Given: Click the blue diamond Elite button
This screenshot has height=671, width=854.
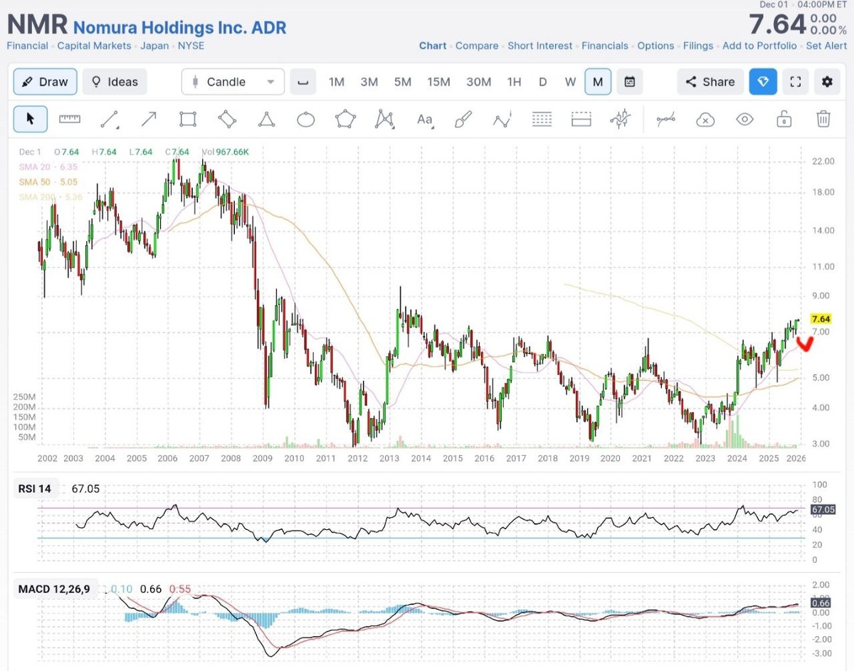Looking at the screenshot, I should pos(763,82).
